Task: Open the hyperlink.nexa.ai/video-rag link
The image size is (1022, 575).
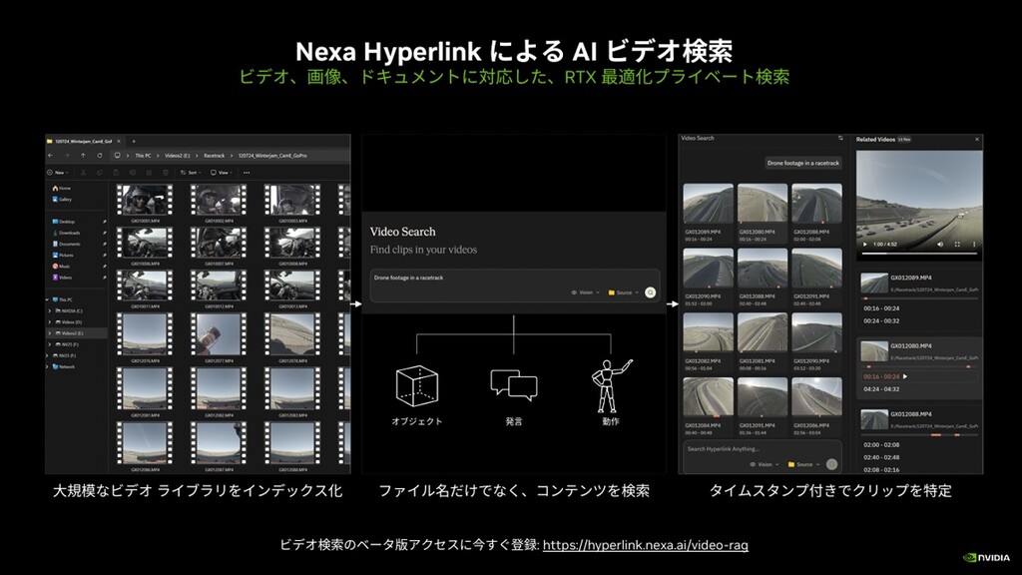Action: 646,545
